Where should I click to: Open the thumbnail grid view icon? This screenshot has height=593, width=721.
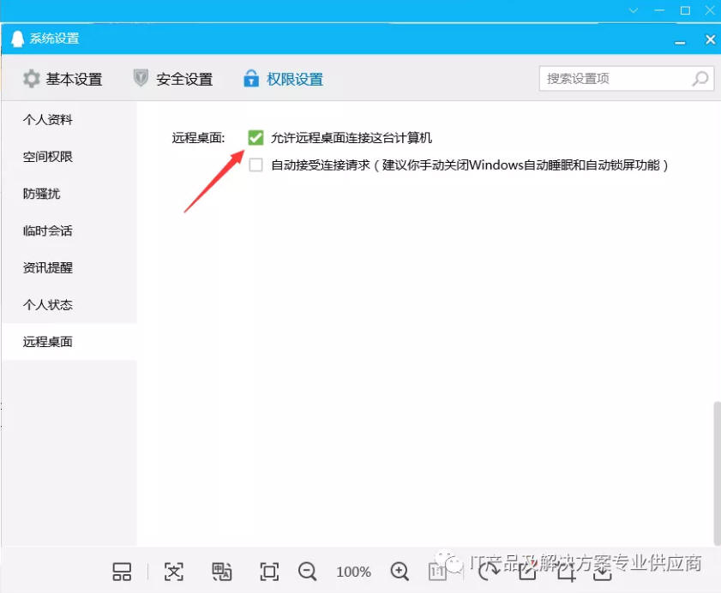point(123,572)
